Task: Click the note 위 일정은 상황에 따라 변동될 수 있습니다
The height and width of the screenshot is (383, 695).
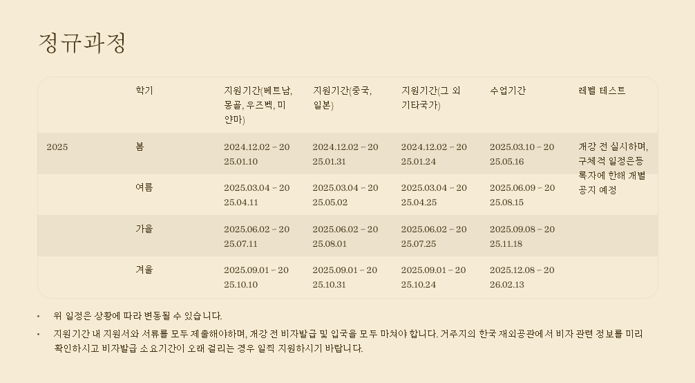Action: pos(137,316)
